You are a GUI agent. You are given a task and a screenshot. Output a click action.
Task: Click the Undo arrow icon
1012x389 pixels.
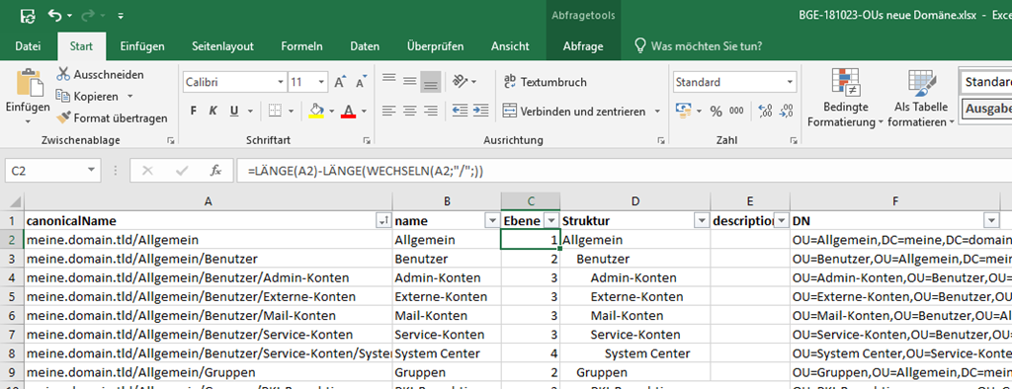coord(55,16)
